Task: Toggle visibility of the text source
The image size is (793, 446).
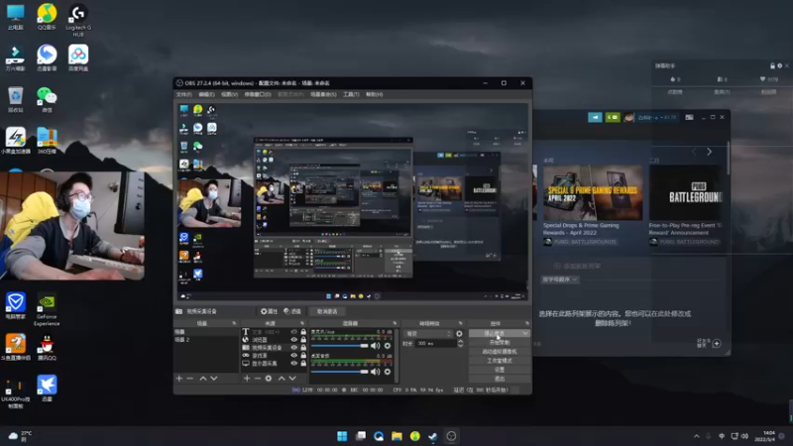Action: 293,332
